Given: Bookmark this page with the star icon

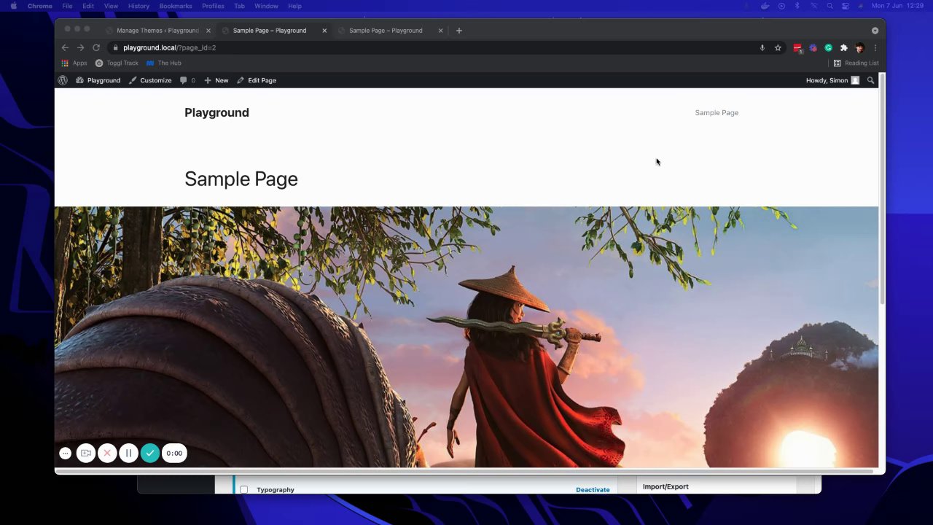Looking at the screenshot, I should click(778, 47).
